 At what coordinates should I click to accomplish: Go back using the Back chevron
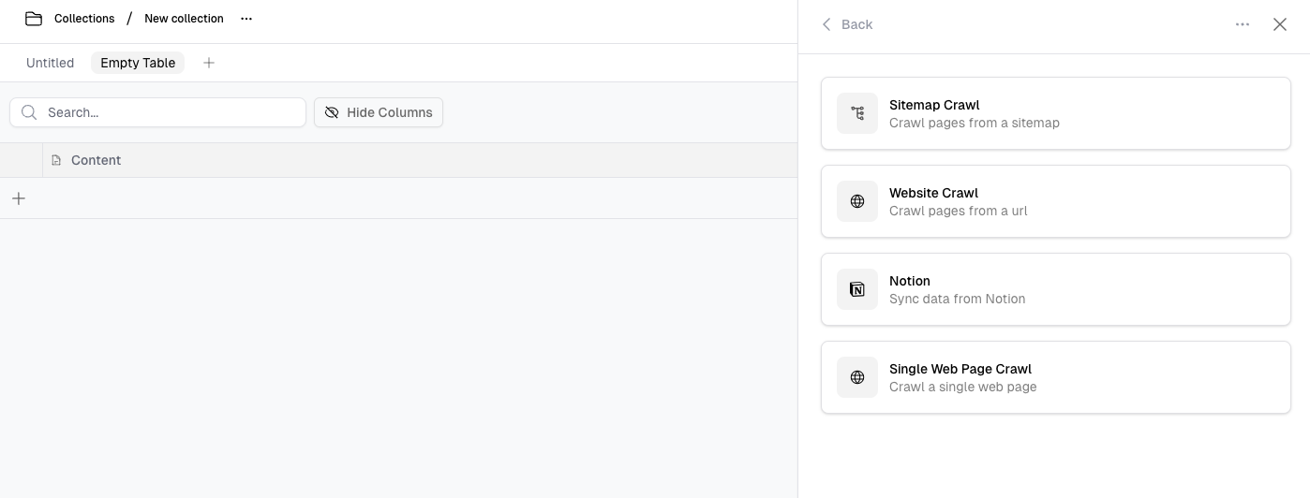pos(827,24)
